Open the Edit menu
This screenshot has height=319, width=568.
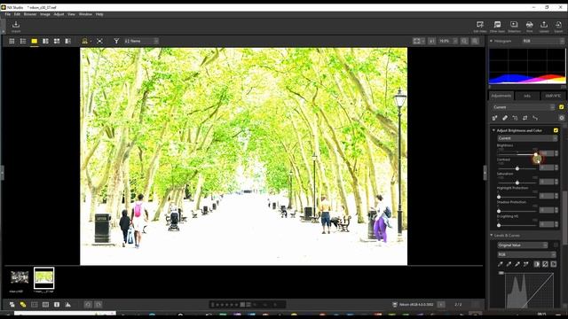[17, 14]
